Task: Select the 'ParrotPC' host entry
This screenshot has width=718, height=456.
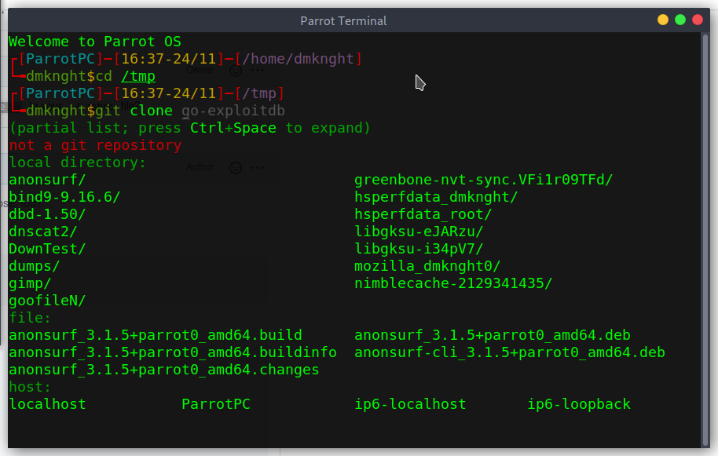Action: point(216,404)
